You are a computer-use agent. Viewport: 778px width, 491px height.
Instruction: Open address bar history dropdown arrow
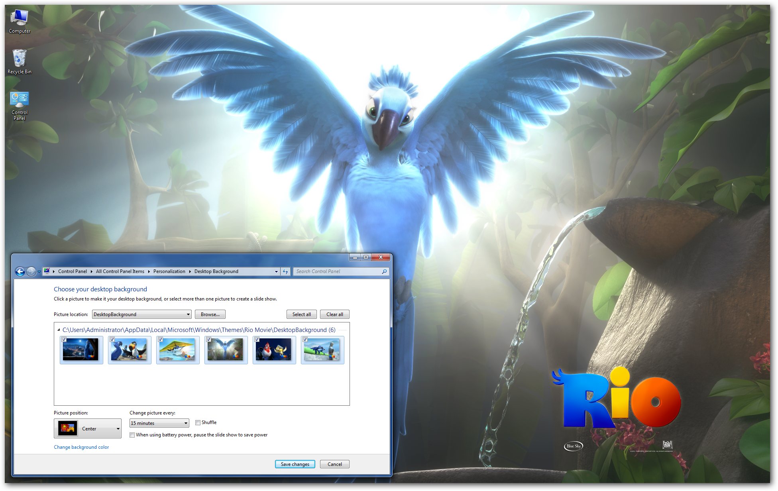pyautogui.click(x=276, y=271)
